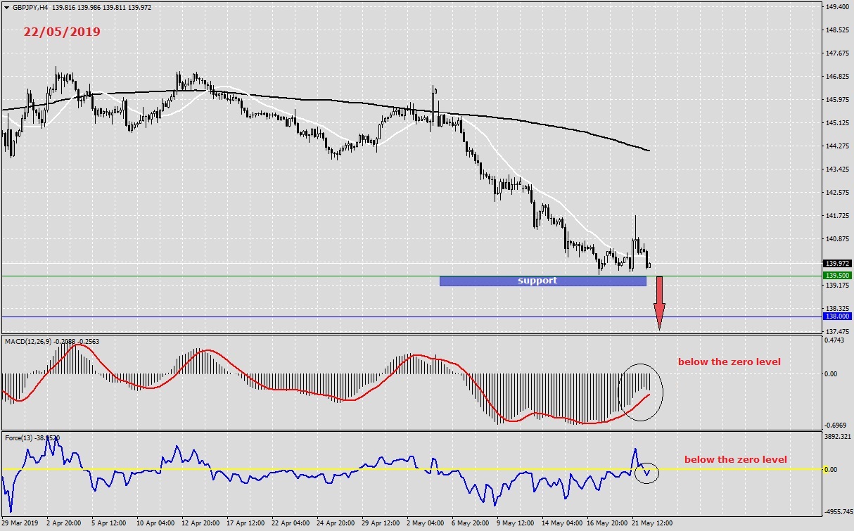Click the blue support rectangle label
854x531 pixels.
click(x=542, y=281)
